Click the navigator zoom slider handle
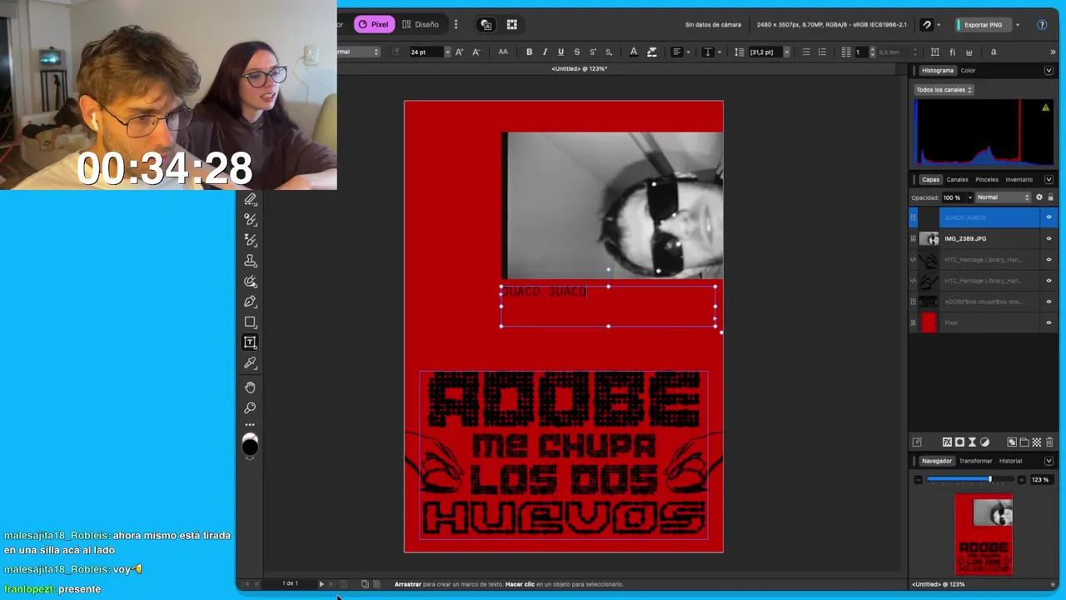This screenshot has width=1066, height=600. point(990,480)
